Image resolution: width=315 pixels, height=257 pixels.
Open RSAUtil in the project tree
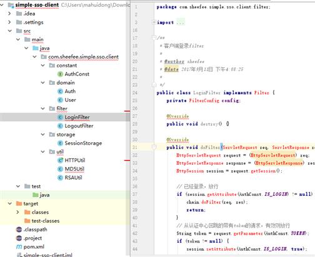click(73, 178)
